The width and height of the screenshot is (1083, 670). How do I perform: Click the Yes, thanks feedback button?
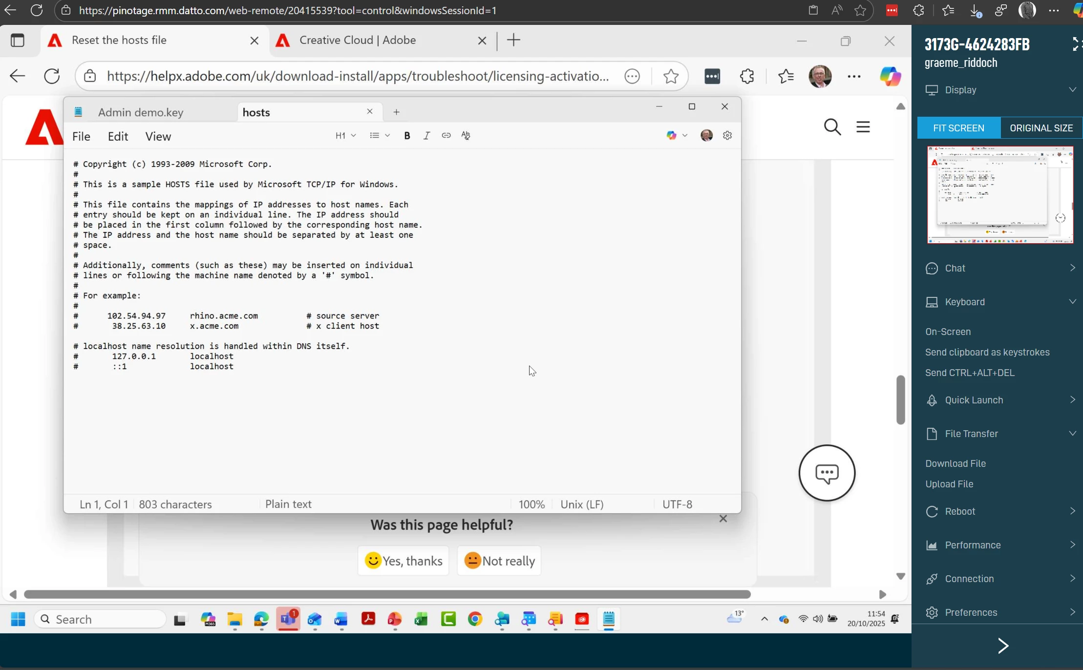coord(403,561)
